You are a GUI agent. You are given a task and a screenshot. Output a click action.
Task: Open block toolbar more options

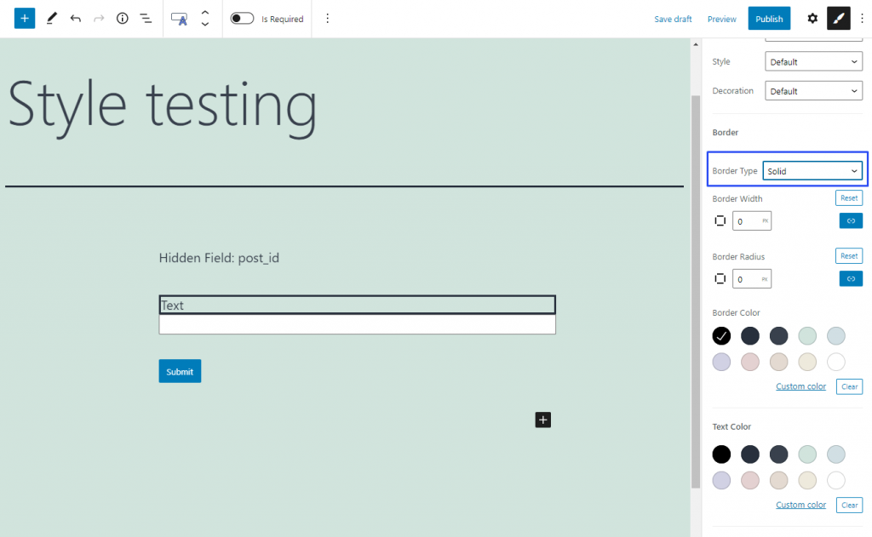(328, 19)
